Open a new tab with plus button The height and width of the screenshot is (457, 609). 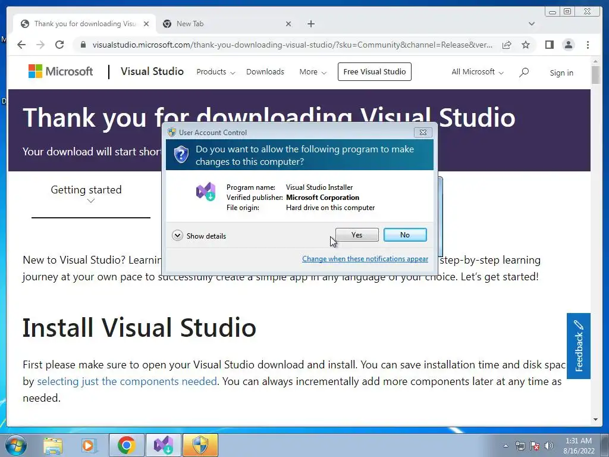pos(310,24)
